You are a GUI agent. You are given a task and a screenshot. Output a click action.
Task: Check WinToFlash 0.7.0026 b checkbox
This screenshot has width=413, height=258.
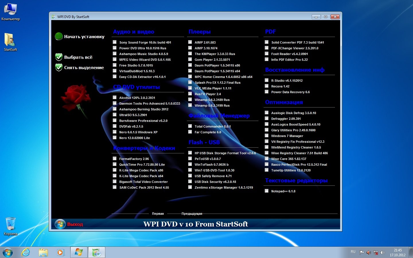(x=190, y=164)
